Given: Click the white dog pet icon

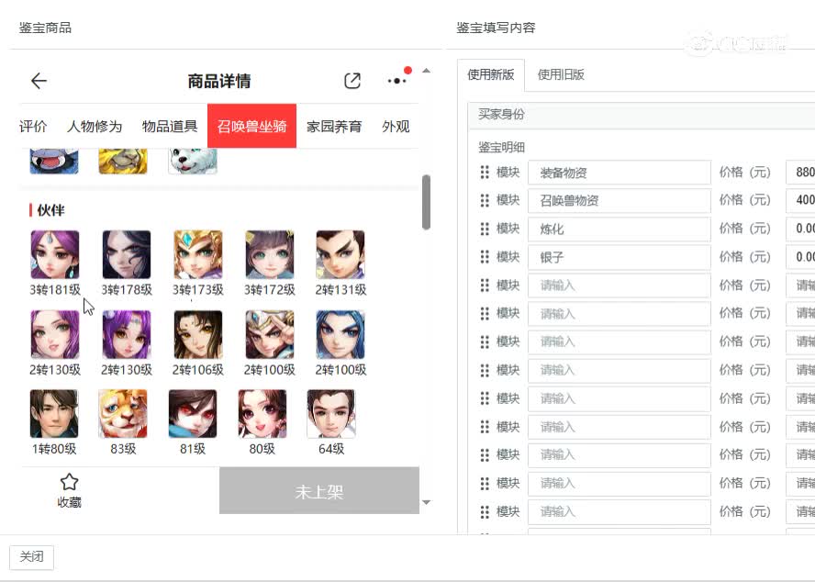Looking at the screenshot, I should [193, 161].
